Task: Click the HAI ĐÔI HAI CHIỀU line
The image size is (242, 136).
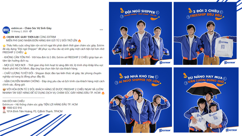Action: [x=14, y=101]
